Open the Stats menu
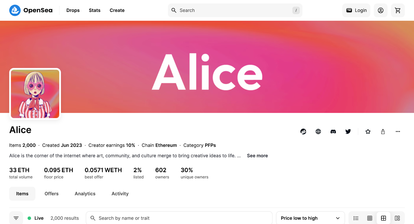This screenshot has width=414, height=224. [94, 10]
